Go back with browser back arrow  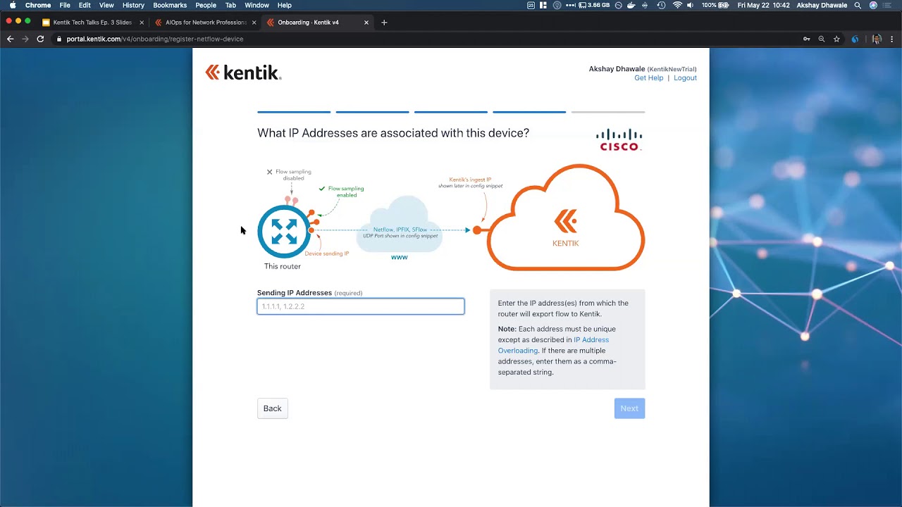10,39
